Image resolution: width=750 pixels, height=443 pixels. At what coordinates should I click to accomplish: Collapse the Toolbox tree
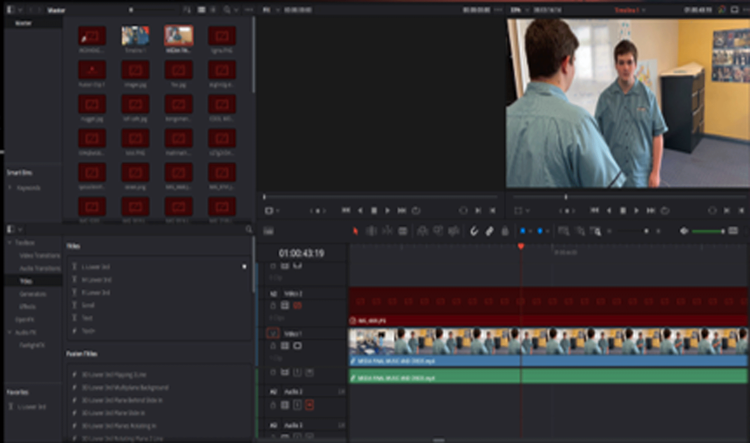(x=10, y=243)
